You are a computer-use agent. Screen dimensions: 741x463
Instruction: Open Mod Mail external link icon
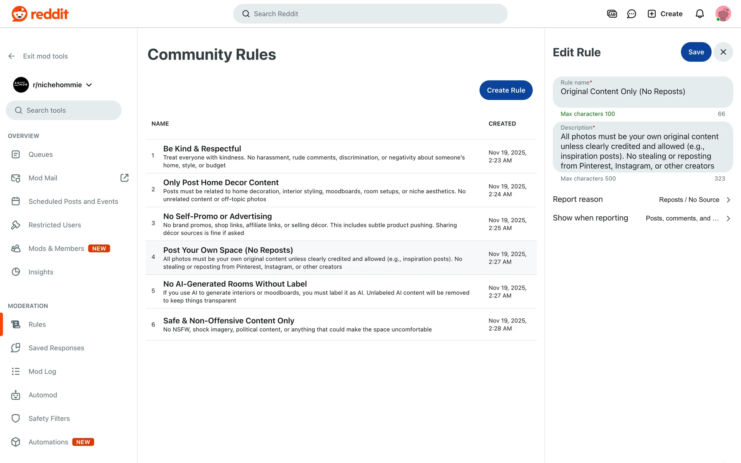pos(124,178)
